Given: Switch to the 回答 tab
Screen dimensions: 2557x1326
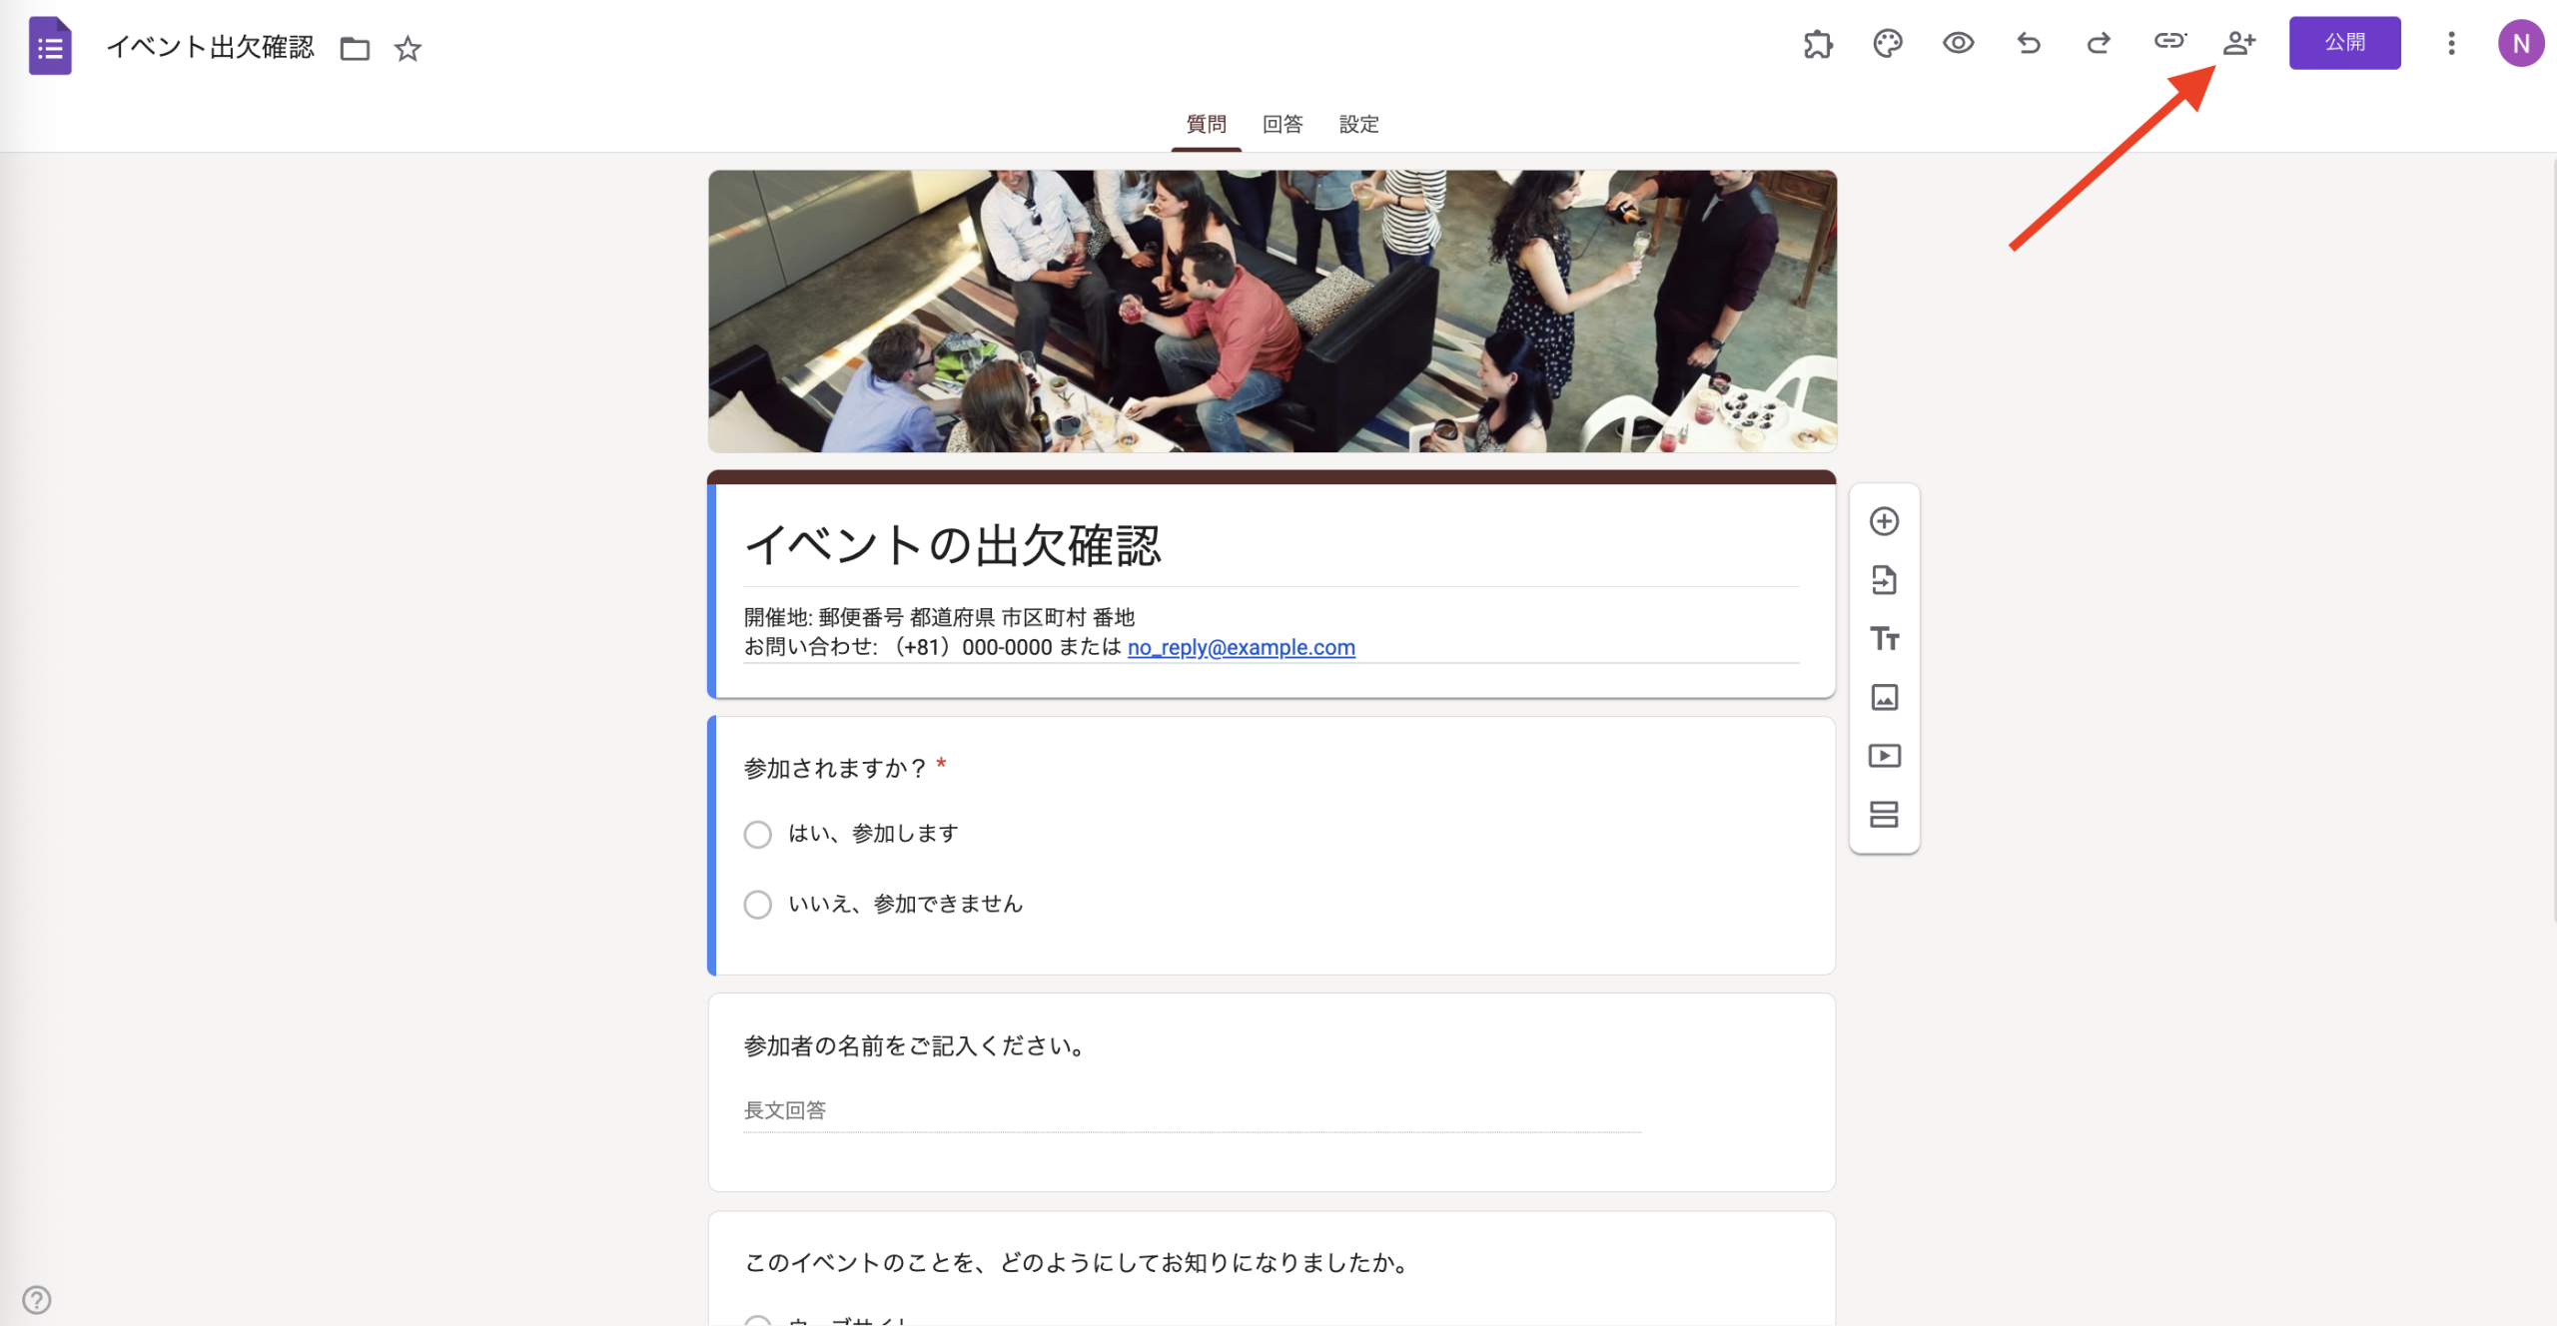Looking at the screenshot, I should (1281, 124).
